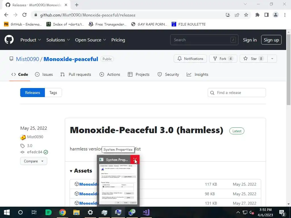The width and height of the screenshot is (291, 218).
Task: Collapse the Assets section triangle
Action: [x=71, y=171]
